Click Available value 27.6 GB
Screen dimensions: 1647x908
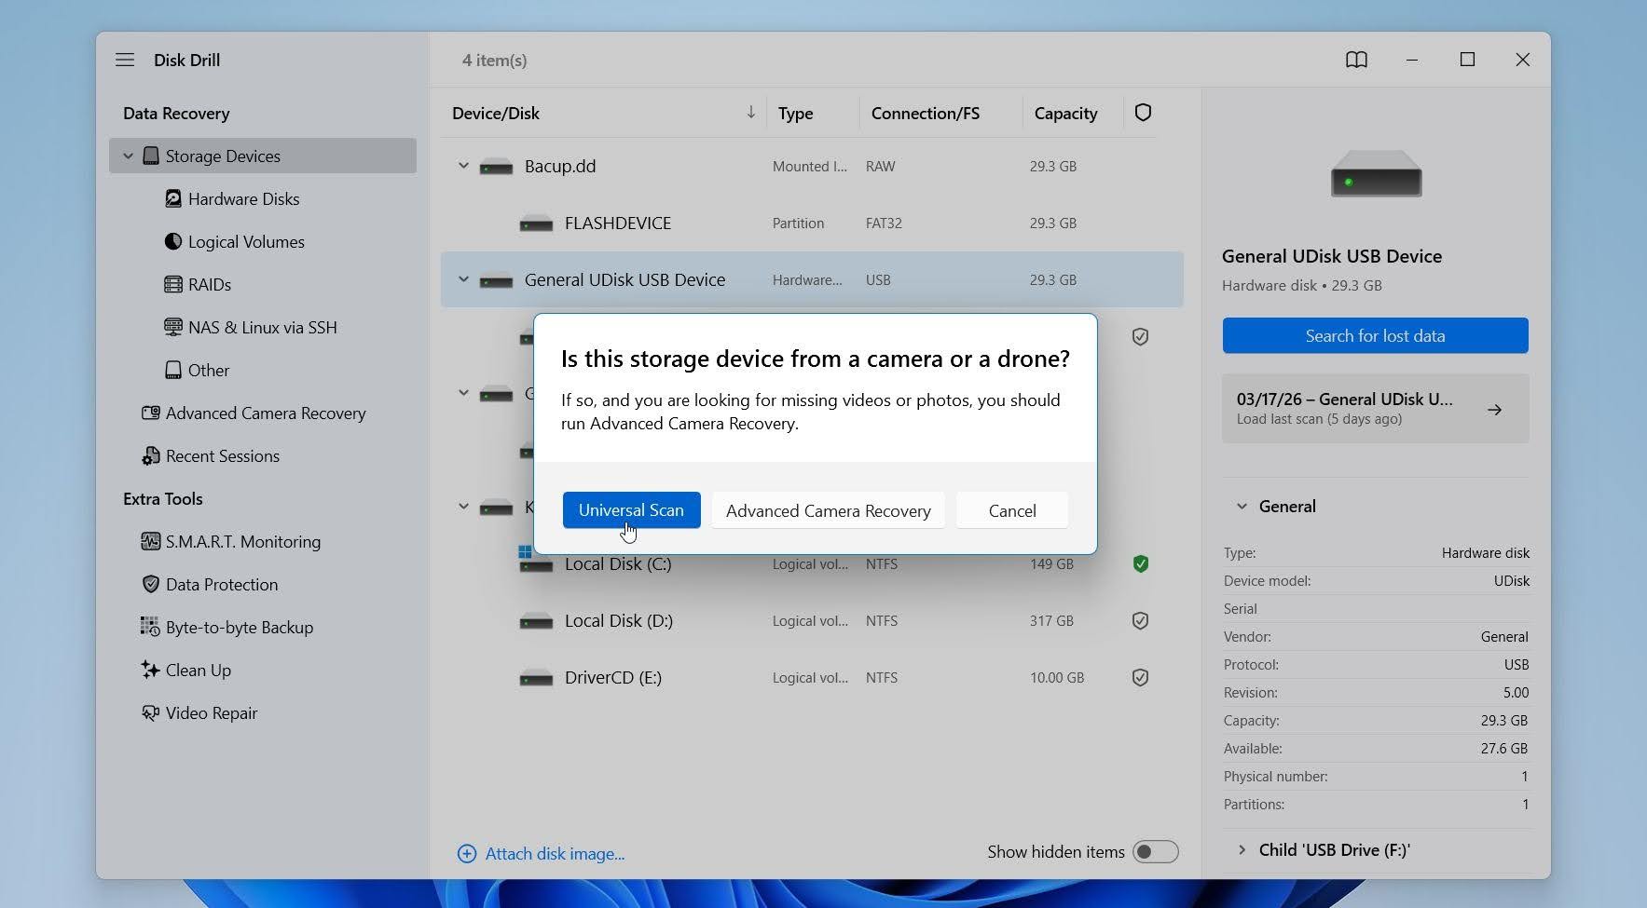pyautogui.click(x=1503, y=748)
